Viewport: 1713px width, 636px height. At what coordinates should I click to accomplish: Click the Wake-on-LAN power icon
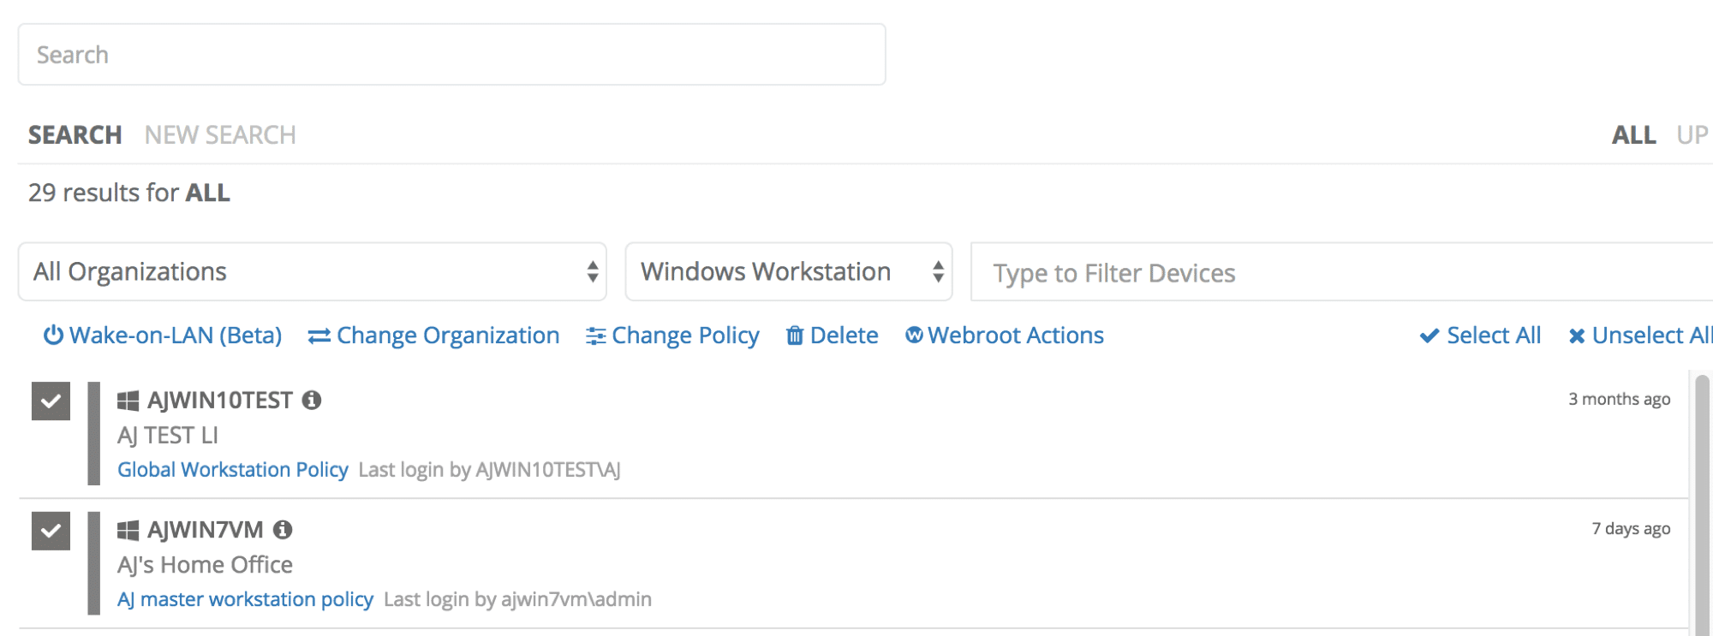pos(53,336)
